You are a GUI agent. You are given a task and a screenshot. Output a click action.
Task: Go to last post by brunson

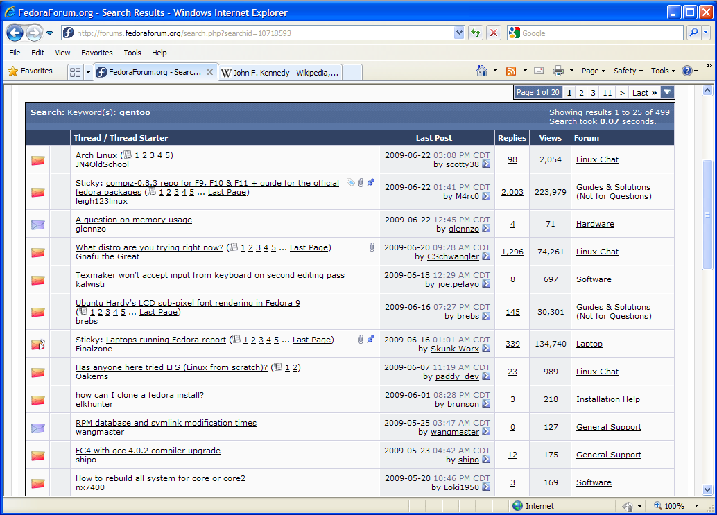487,404
